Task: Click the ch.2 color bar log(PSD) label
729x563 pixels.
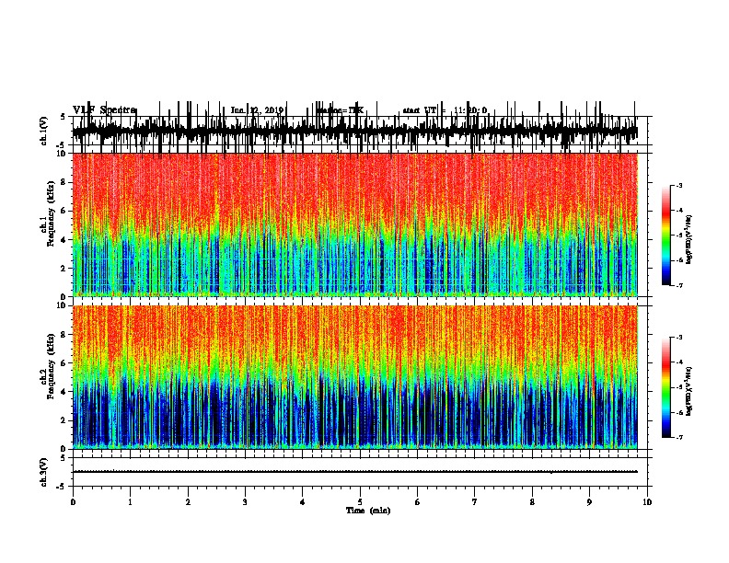Action: pyautogui.click(x=689, y=391)
